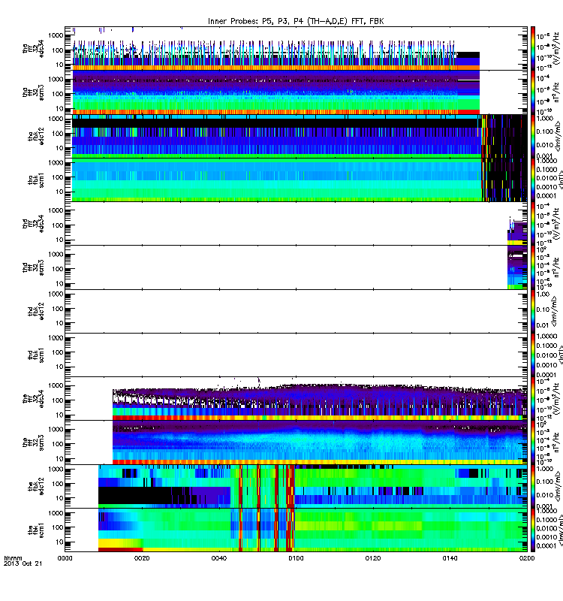563x601 pixels.
Task: Click the '0120' time axis tick label
Action: coord(372,558)
